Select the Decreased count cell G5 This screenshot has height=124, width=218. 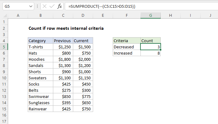[151, 47]
